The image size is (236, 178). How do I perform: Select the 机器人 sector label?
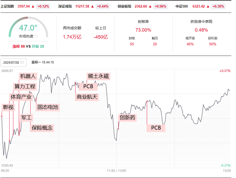coord(28,76)
